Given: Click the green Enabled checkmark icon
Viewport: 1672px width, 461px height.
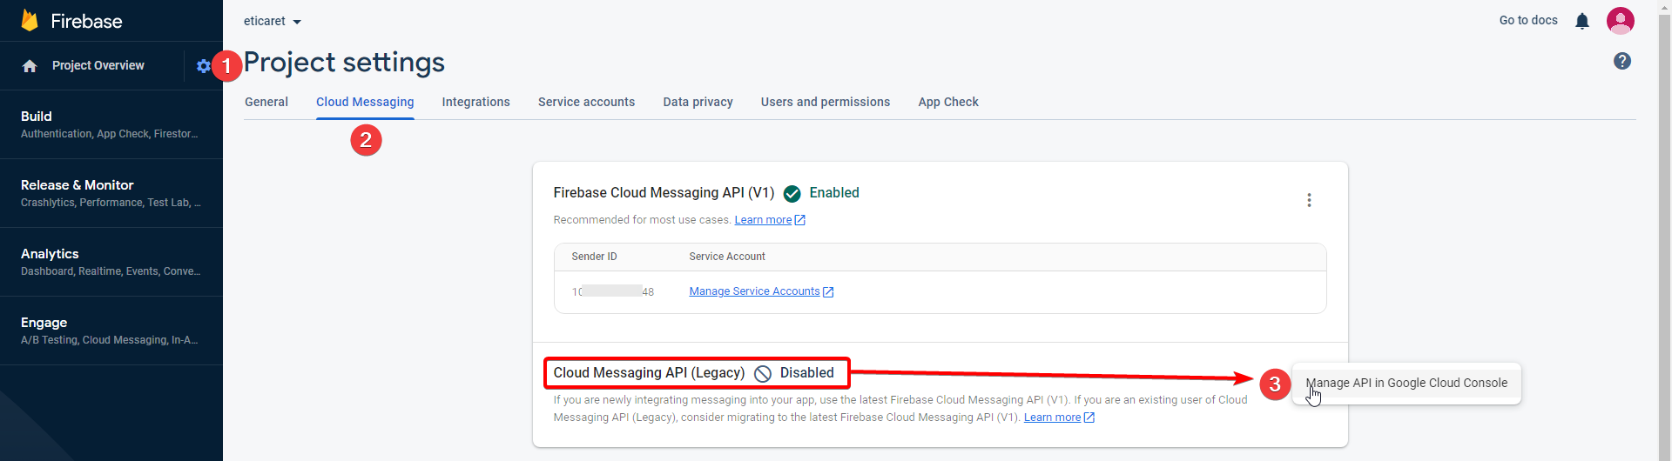Looking at the screenshot, I should [792, 194].
